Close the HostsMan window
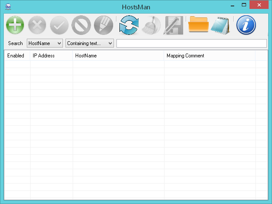 [x=259, y=5]
